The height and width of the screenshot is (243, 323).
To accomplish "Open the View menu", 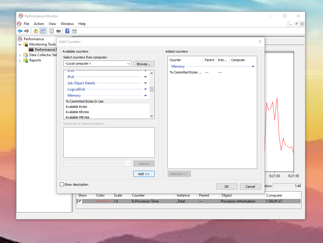I will (52, 24).
